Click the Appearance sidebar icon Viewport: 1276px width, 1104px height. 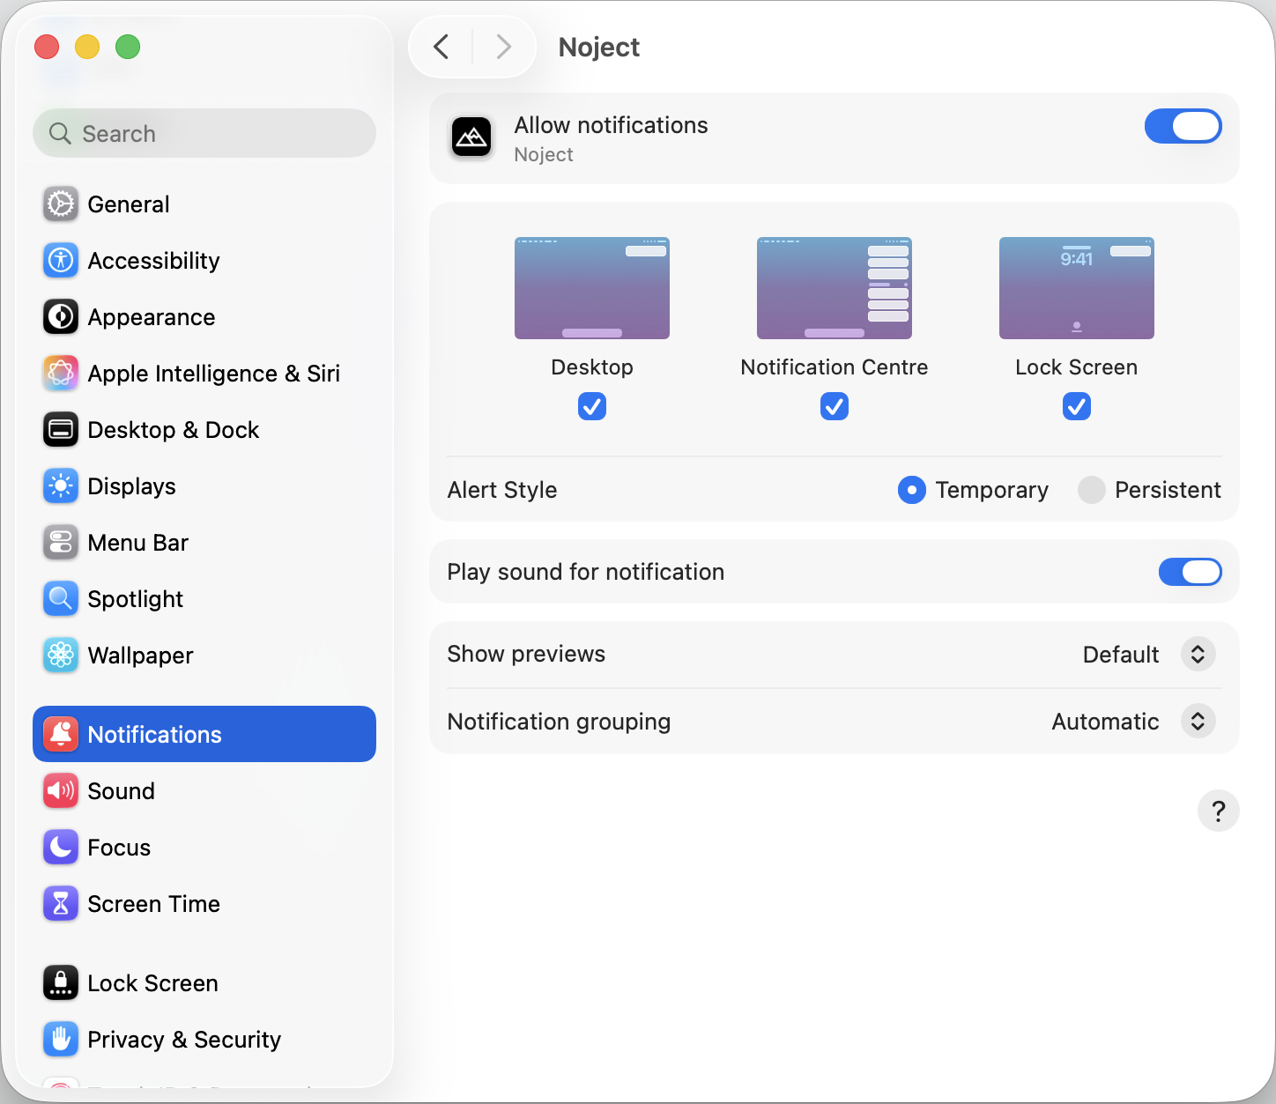coord(61,317)
